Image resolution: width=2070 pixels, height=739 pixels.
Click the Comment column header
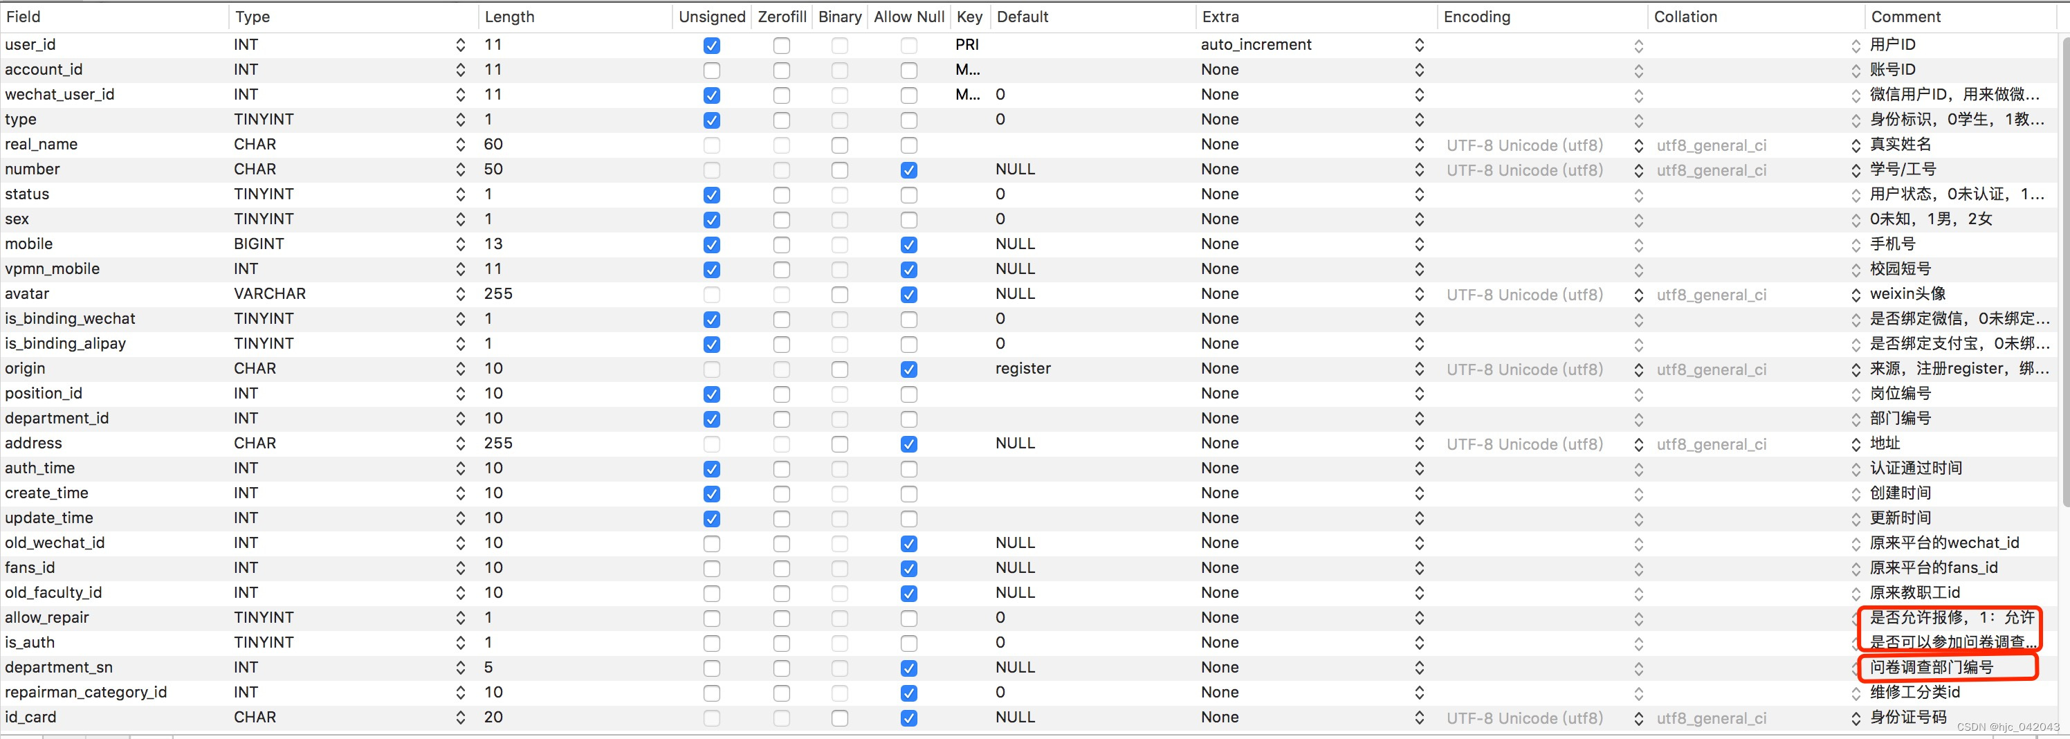click(1961, 17)
